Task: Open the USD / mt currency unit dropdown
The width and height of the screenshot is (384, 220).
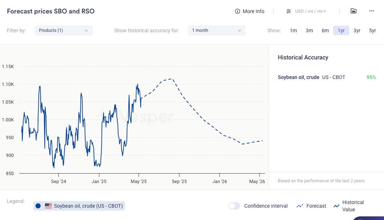Action: pos(310,11)
